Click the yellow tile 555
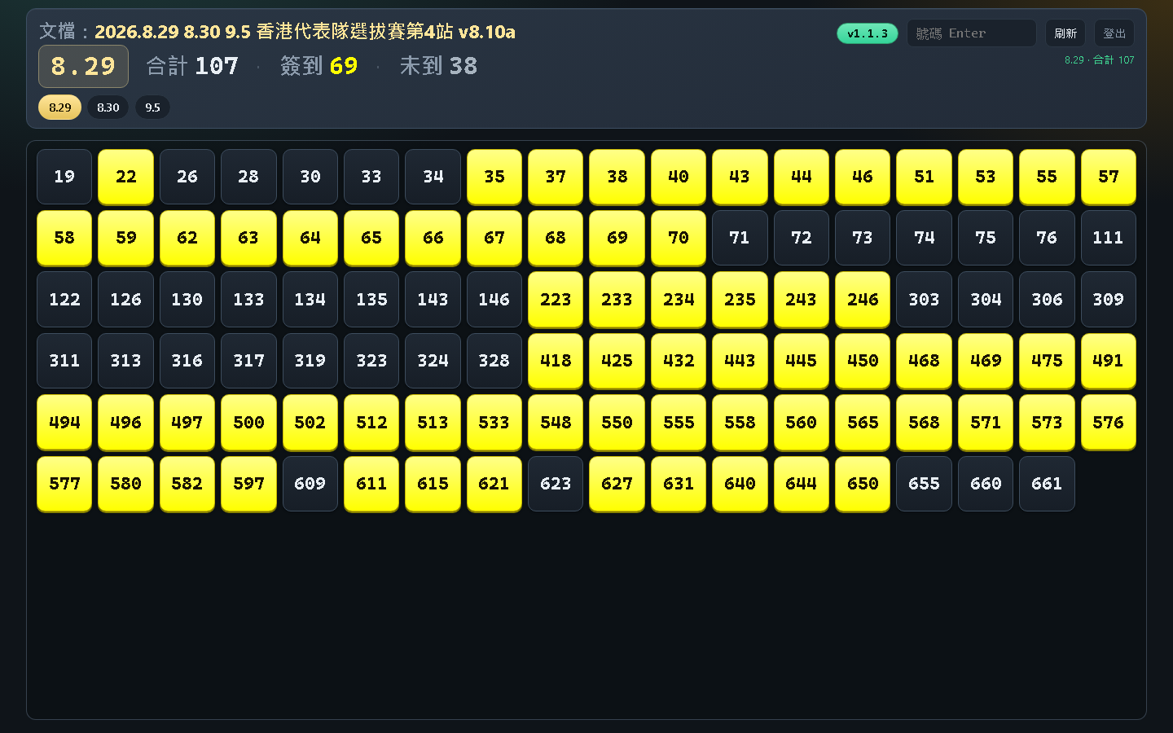This screenshot has width=1173, height=733. 679,423
